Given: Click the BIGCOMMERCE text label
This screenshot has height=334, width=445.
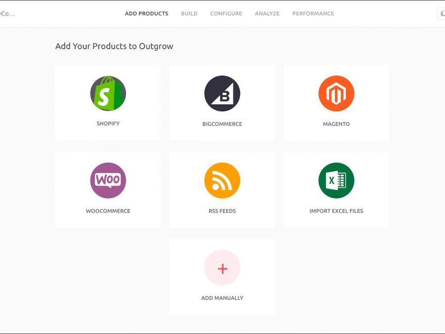Looking at the screenshot, I should tap(222, 124).
